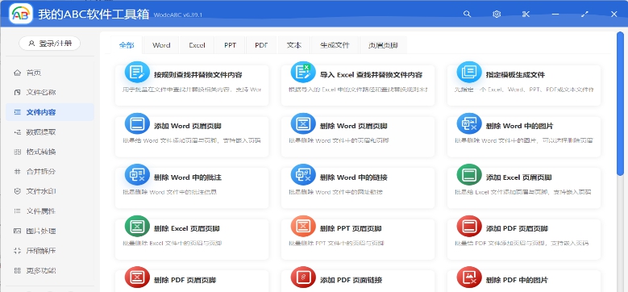Click the 按规则查找并替换文件内容 icon
The width and height of the screenshot is (628, 292).
[137, 73]
